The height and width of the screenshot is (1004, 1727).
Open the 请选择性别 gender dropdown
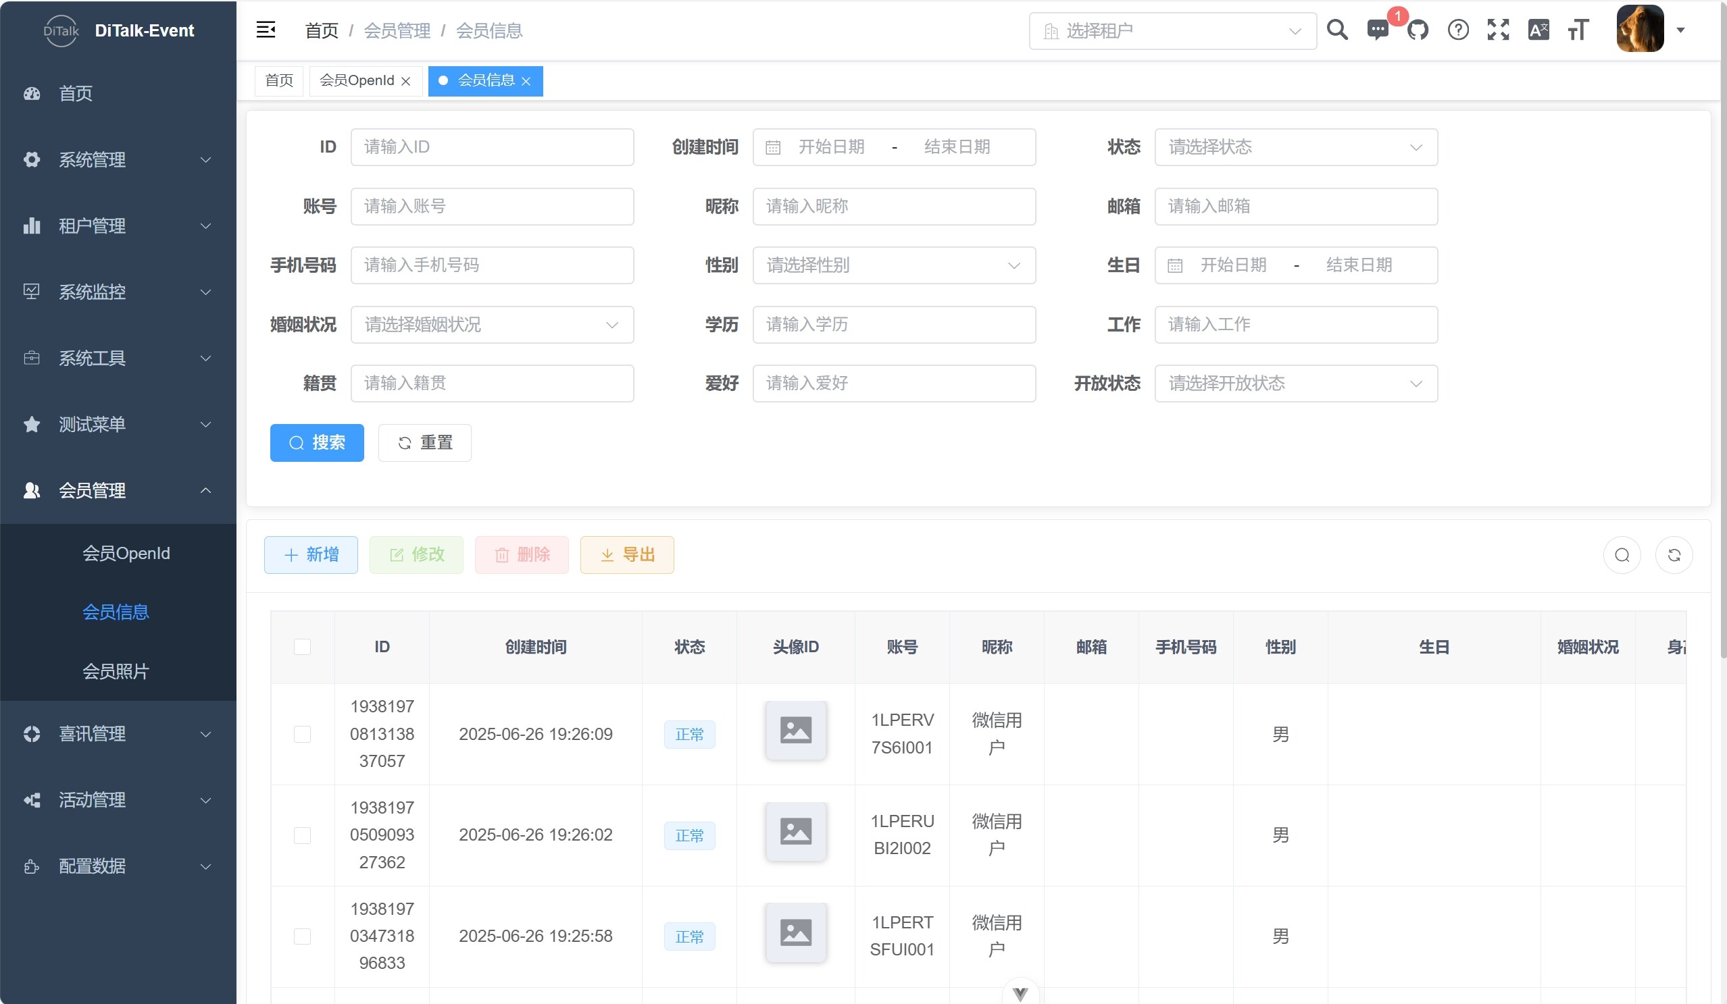(894, 265)
